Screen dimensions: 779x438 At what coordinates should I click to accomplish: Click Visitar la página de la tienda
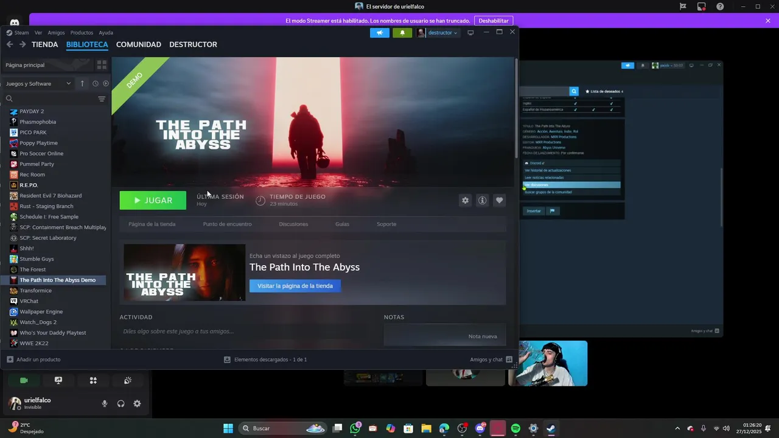pyautogui.click(x=295, y=286)
